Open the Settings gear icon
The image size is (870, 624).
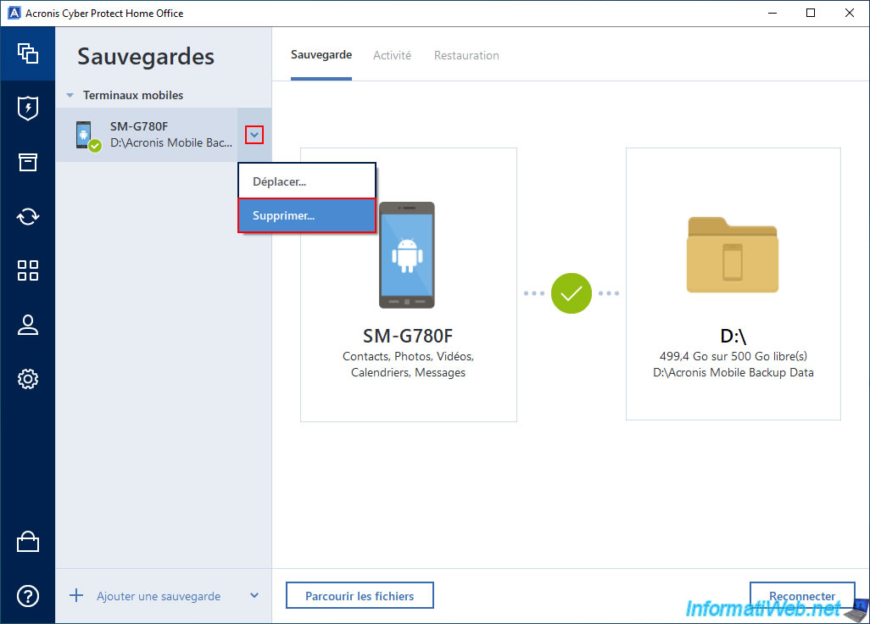point(28,379)
